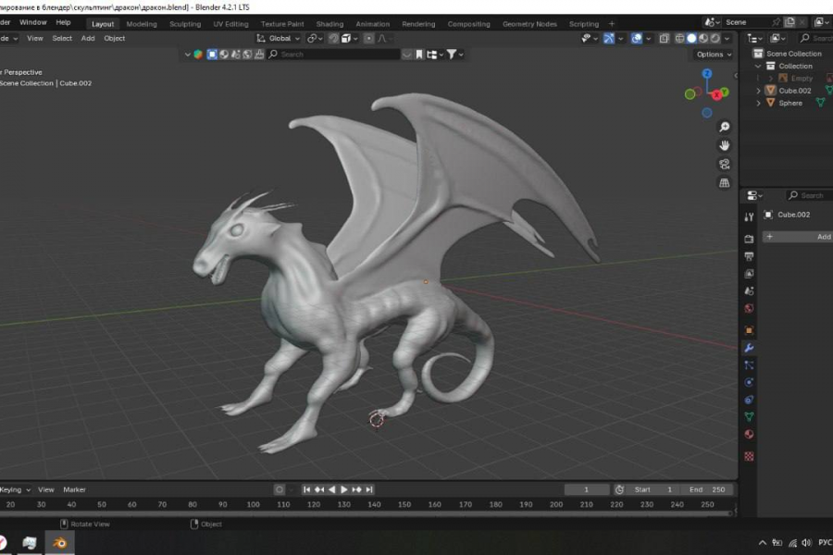Expand the Cube.002 outliner item
This screenshot has width=833, height=555.
tap(758, 91)
